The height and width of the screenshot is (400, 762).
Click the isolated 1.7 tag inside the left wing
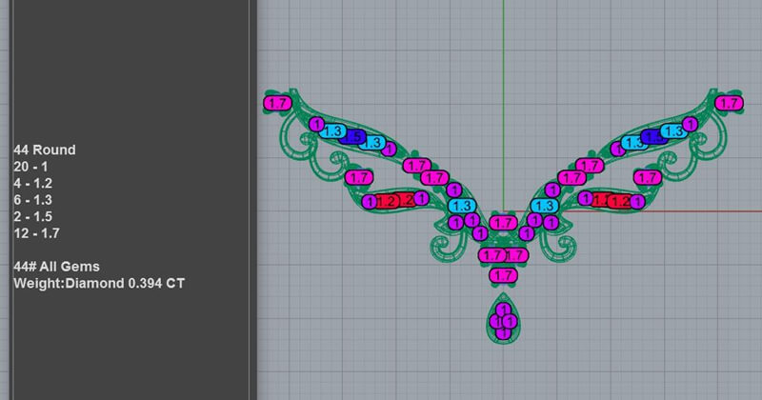pyautogui.click(x=359, y=177)
